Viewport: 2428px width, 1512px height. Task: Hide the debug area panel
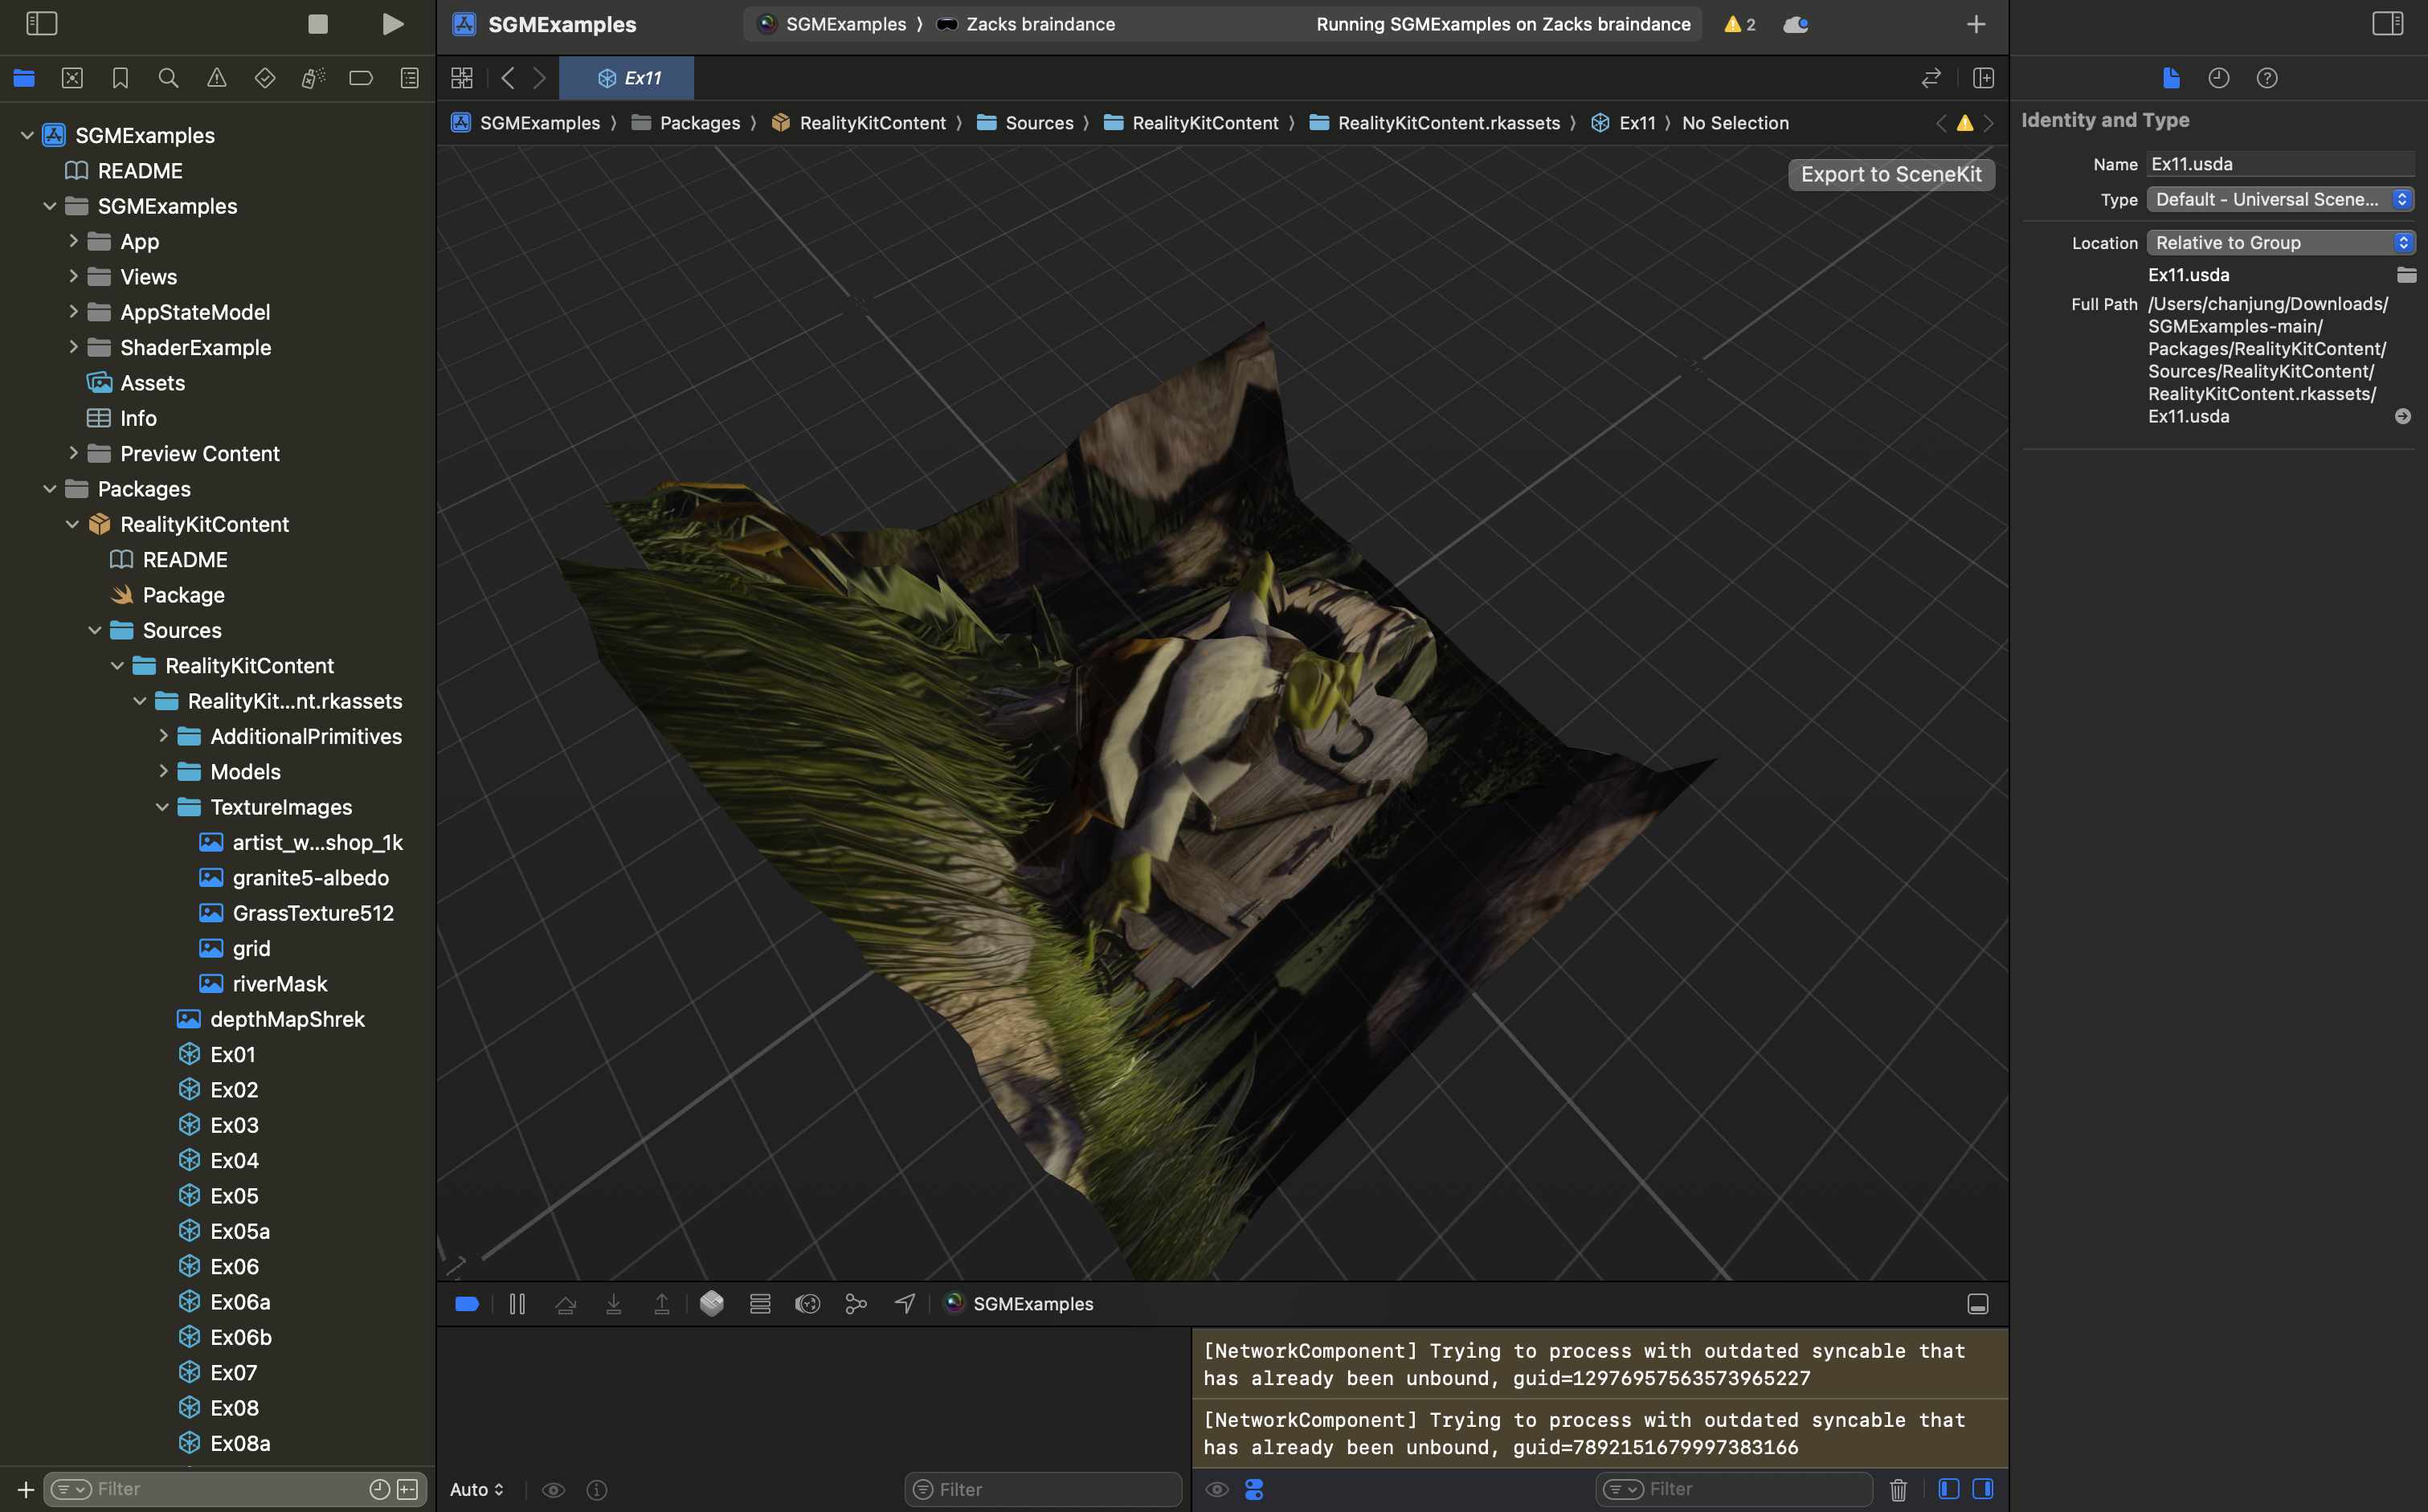pos(1977,1304)
